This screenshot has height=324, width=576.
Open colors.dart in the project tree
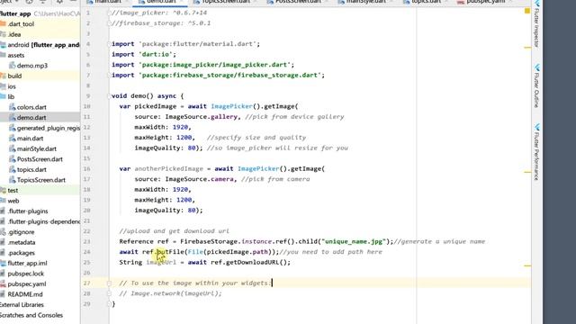[31, 107]
